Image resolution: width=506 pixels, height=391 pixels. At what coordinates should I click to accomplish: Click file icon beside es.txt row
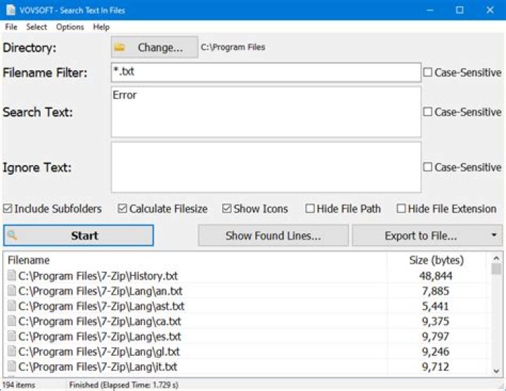[12, 336]
